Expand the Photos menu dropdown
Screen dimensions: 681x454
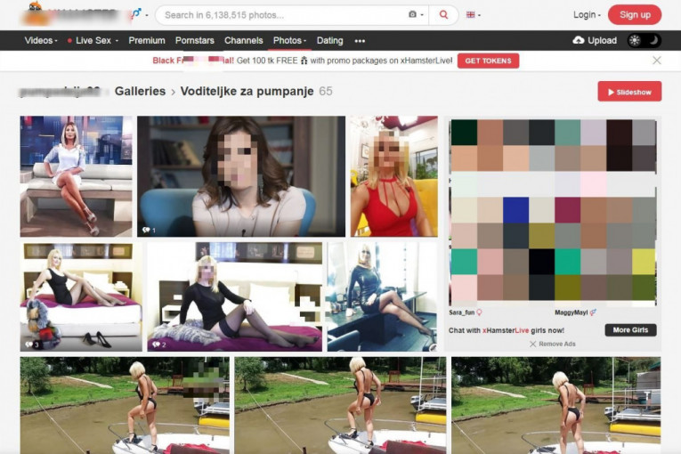289,41
